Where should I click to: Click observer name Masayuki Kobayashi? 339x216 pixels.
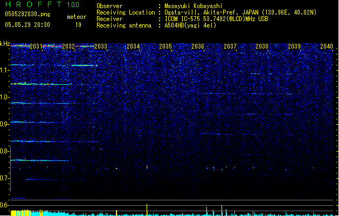click(x=193, y=6)
